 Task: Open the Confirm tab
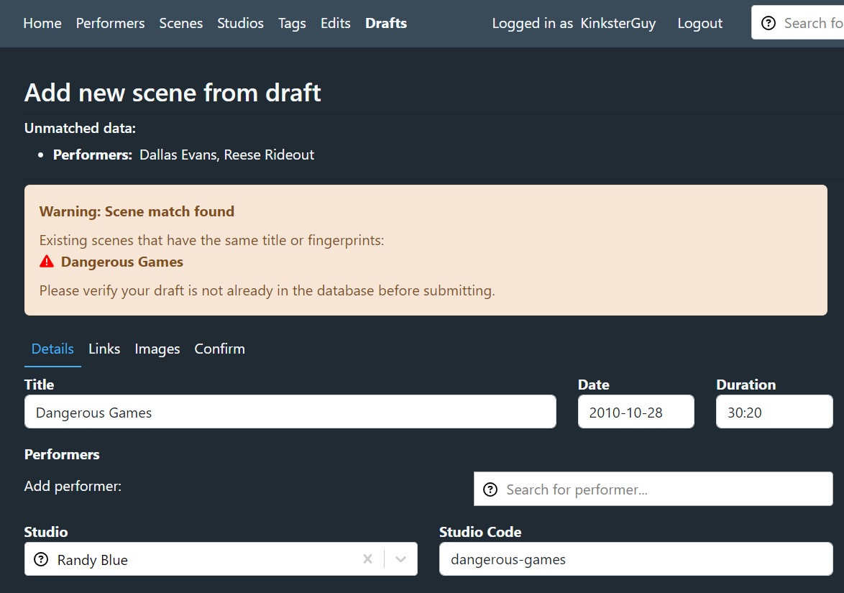(x=219, y=349)
